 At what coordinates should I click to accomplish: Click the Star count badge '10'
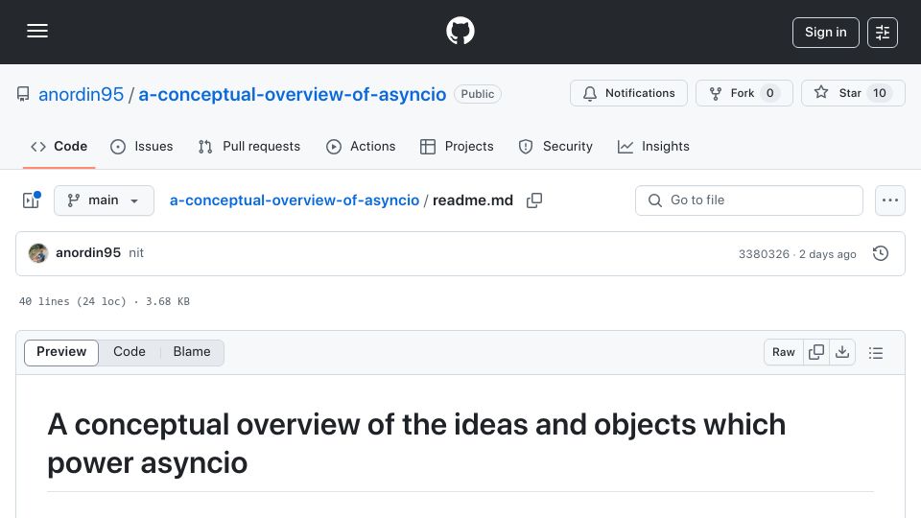(x=880, y=93)
